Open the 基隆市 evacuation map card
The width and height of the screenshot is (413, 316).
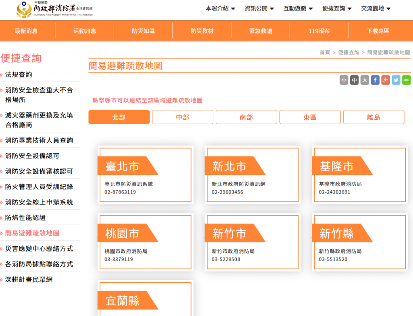click(360, 175)
